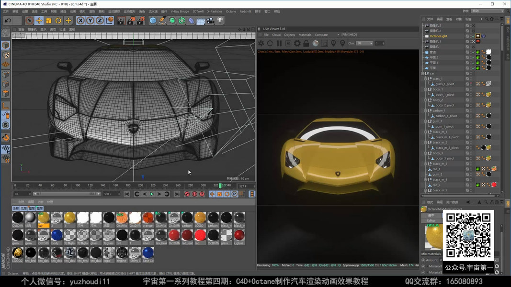Toggle visibility dots for OctaneLight object
Image resolution: width=511 pixels, height=287 pixels.
click(471, 36)
